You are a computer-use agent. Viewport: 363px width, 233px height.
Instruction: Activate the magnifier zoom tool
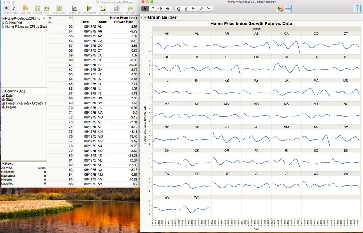tap(202, 8)
